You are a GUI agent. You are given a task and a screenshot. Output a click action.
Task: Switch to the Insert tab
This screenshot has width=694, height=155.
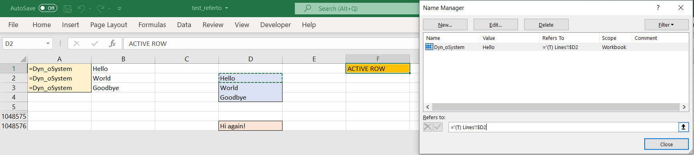[70, 25]
